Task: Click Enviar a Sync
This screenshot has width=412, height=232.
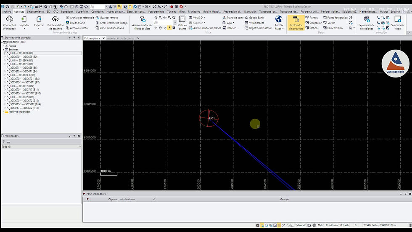Action: (75, 23)
